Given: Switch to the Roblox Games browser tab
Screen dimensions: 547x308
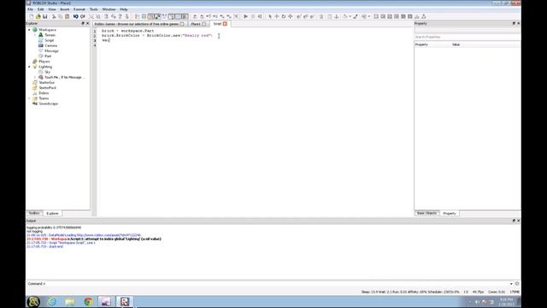Looking at the screenshot, I should click(138, 24).
